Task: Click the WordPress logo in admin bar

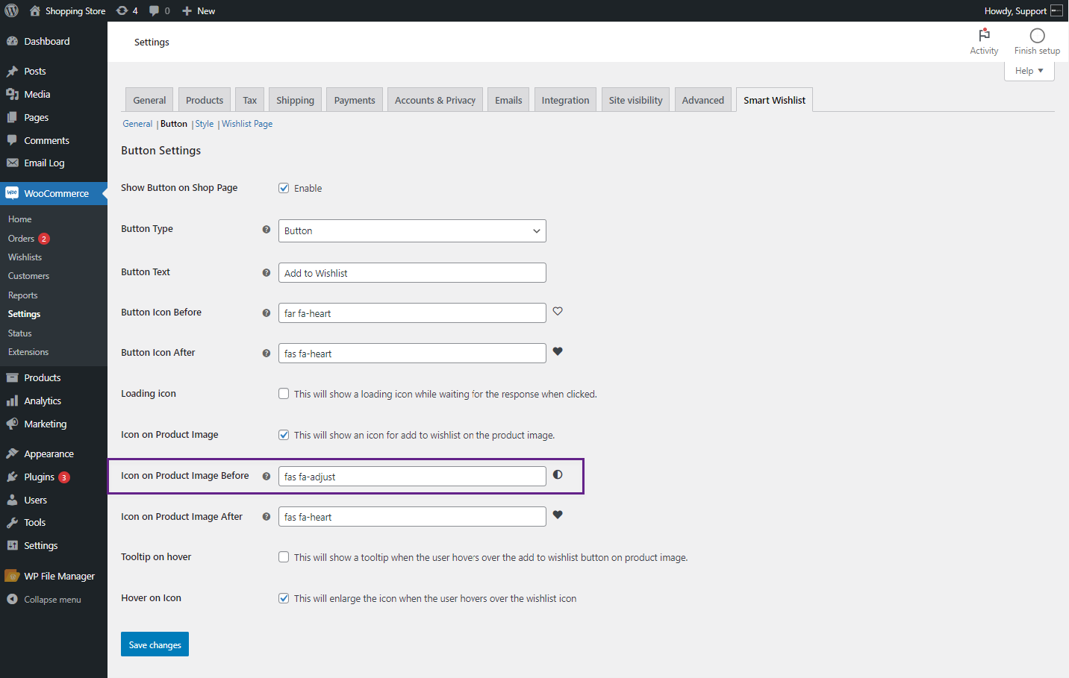Action: pyautogui.click(x=11, y=10)
